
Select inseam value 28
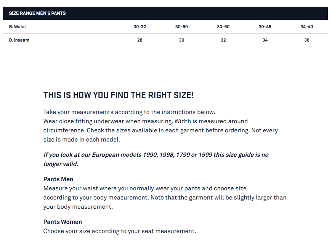click(x=140, y=40)
